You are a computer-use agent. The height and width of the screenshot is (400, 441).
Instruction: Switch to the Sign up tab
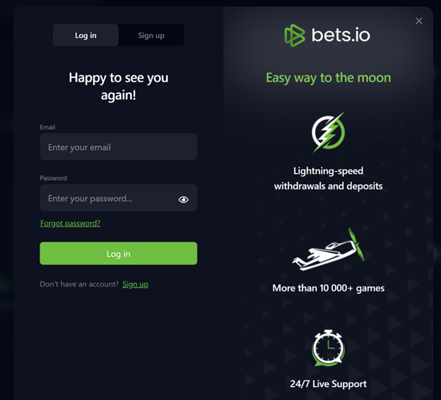(x=151, y=35)
